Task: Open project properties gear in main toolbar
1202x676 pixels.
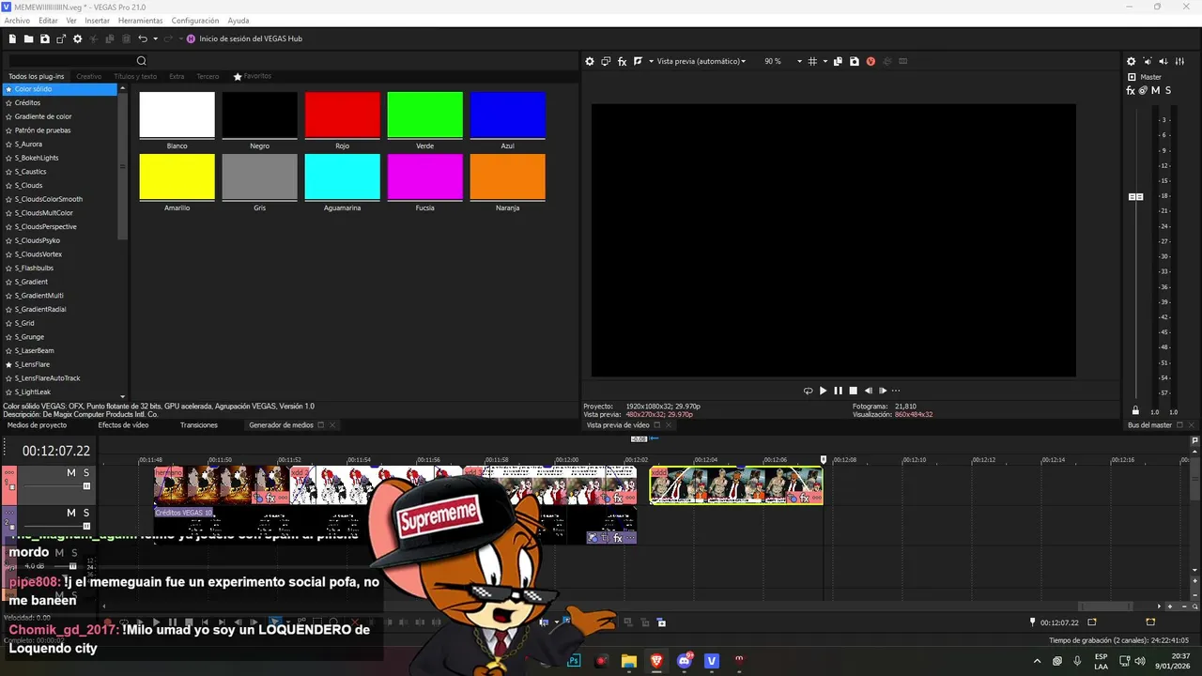Action: tap(78, 38)
